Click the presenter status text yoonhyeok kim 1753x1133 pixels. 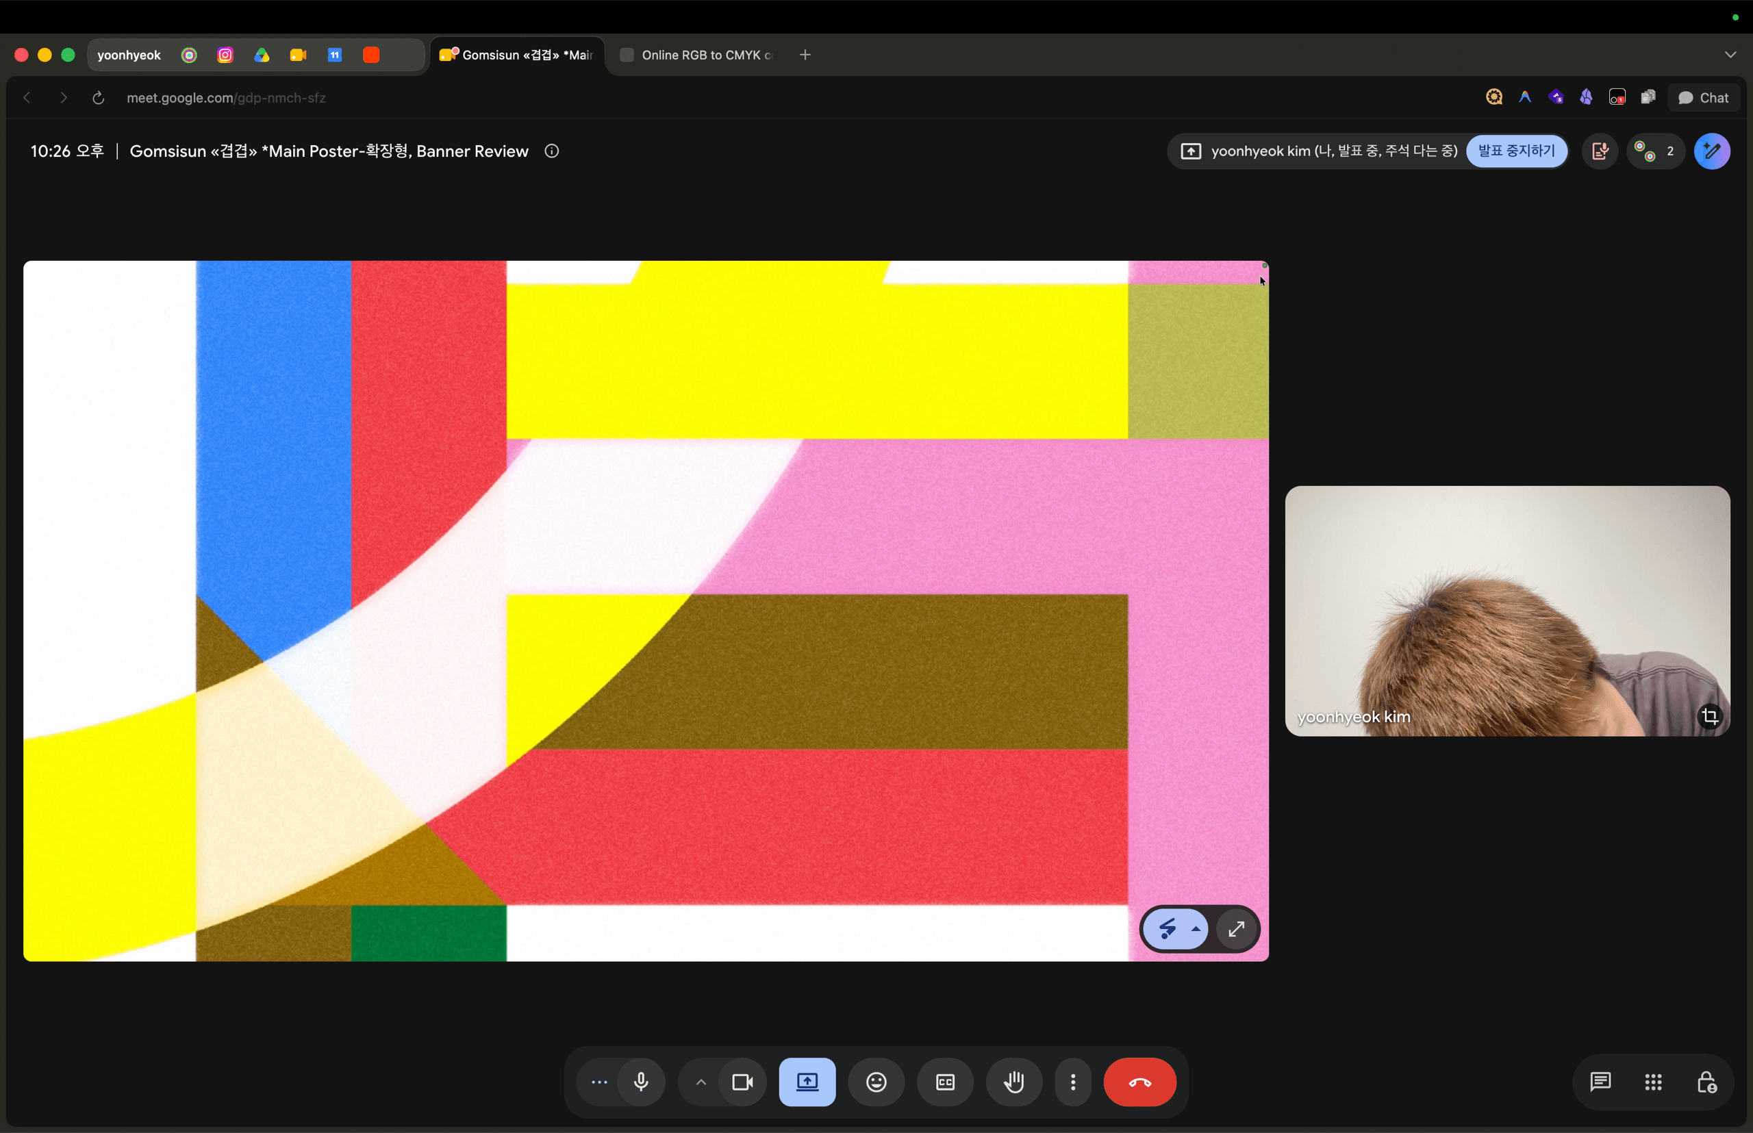(1334, 151)
